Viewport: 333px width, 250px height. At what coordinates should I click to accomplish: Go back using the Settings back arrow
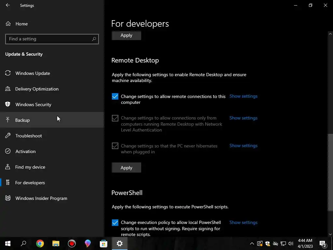click(8, 5)
